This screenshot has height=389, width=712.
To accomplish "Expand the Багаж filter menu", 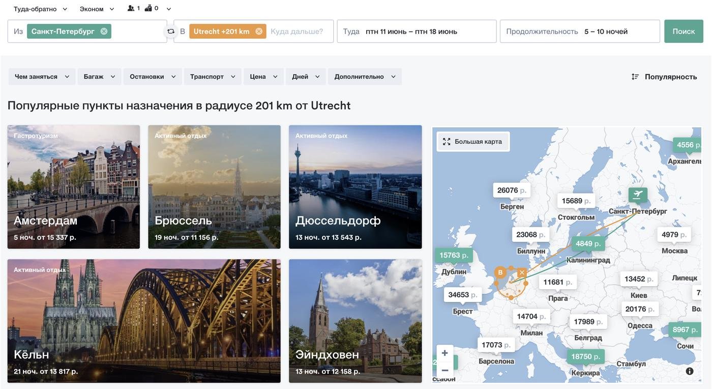I will [x=99, y=77].
